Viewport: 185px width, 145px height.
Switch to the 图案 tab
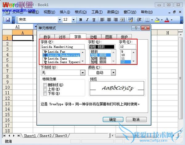point(109,37)
